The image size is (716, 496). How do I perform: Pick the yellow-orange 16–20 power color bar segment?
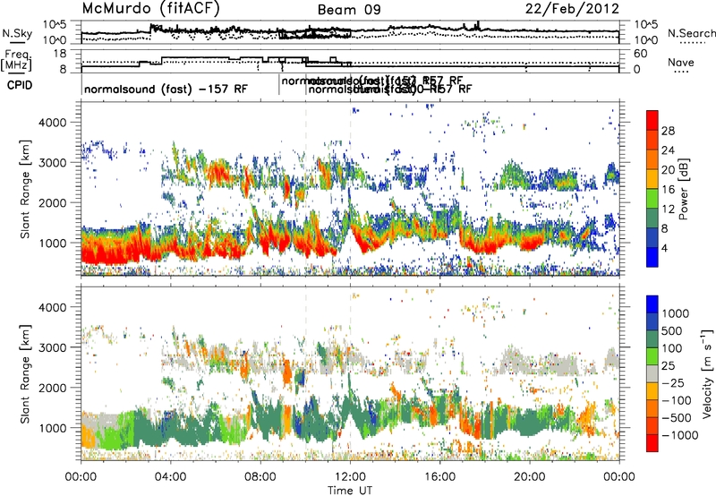652,178
